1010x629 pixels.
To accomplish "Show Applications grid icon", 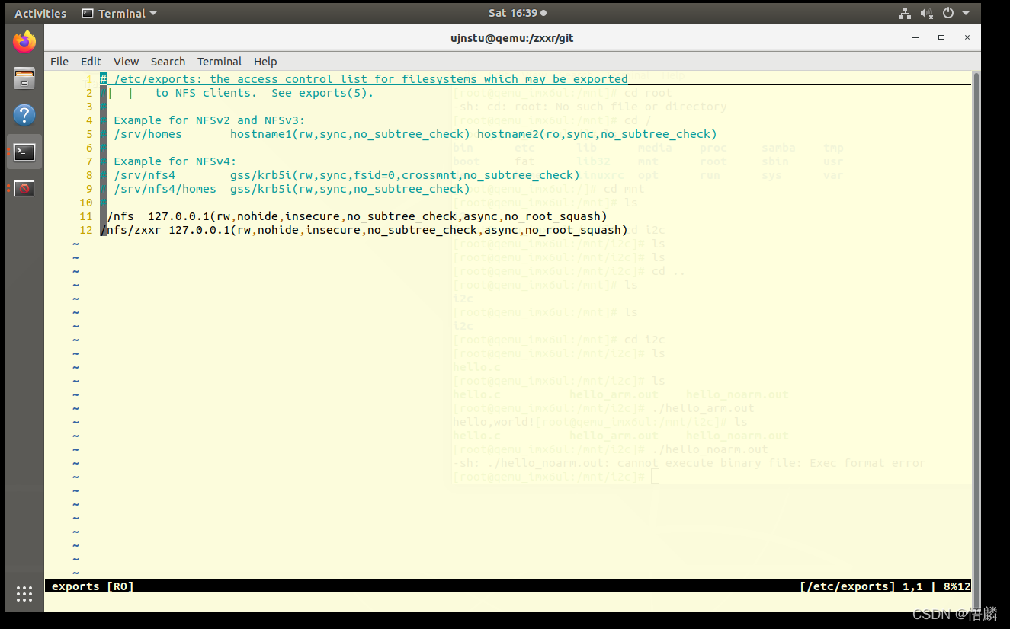I will pos(24,594).
